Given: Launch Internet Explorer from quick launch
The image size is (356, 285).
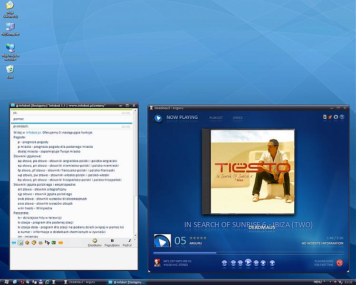Looking at the screenshot, I should point(47,282).
